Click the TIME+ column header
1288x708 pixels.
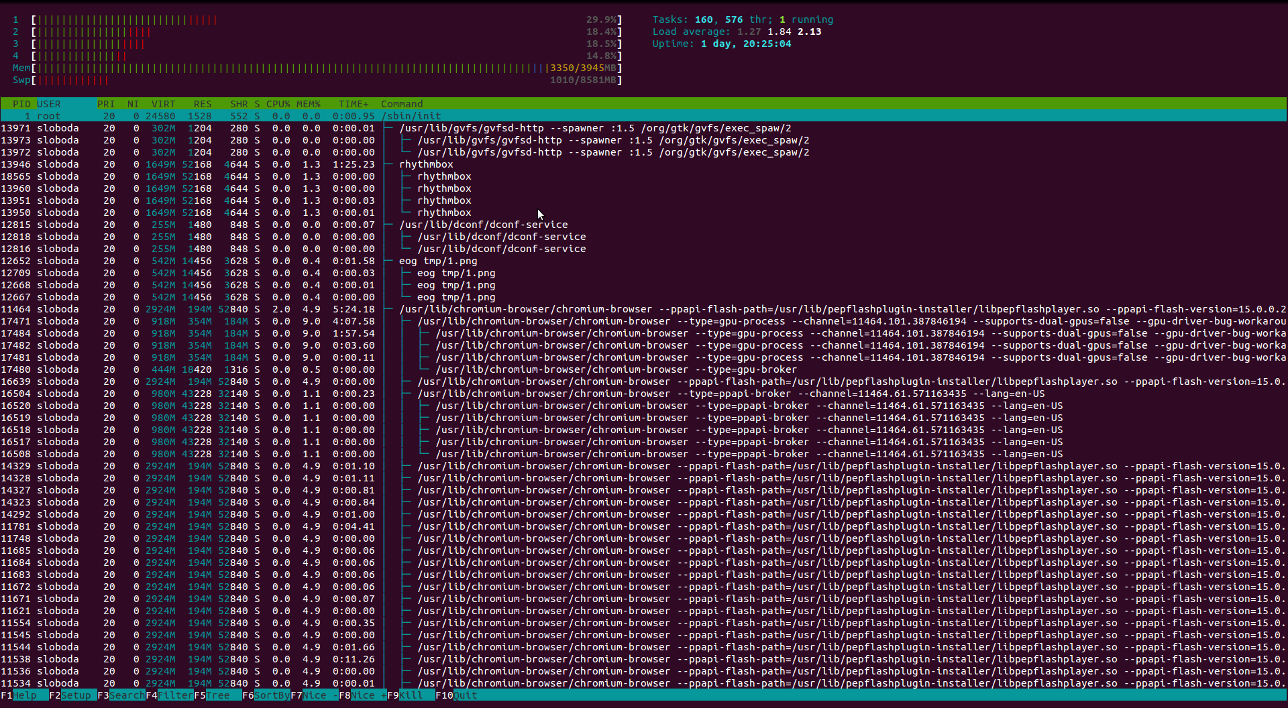[354, 104]
